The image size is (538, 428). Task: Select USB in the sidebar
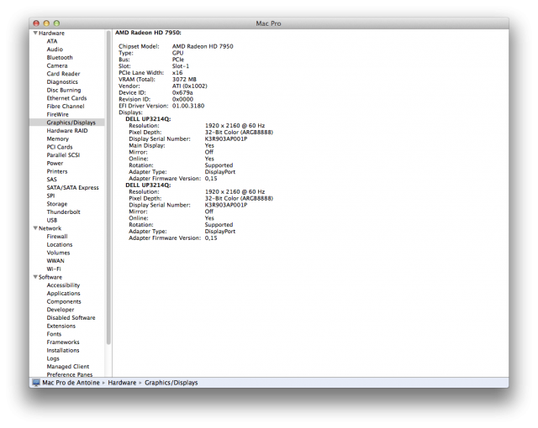click(x=52, y=220)
